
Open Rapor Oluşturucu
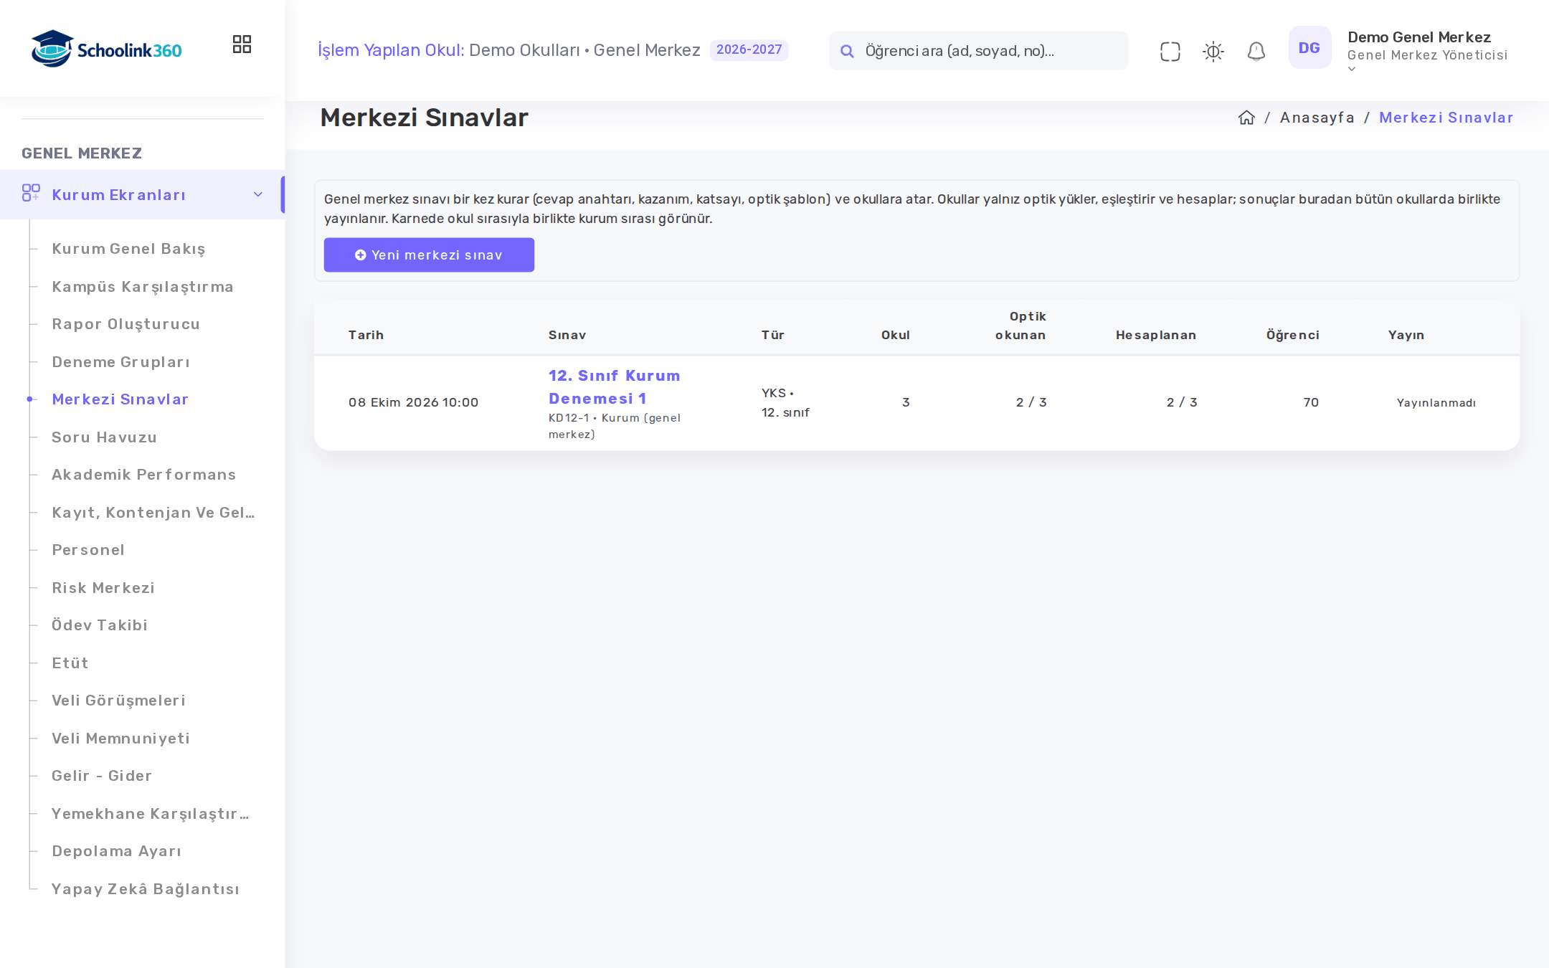[125, 323]
